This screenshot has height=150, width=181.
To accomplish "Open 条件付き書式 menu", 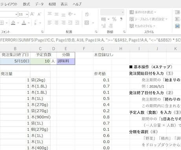I will [x=143, y=12].
